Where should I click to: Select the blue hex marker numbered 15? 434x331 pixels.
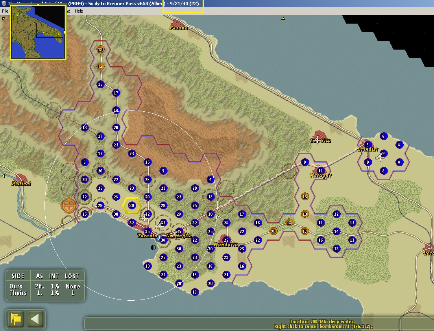100,84
